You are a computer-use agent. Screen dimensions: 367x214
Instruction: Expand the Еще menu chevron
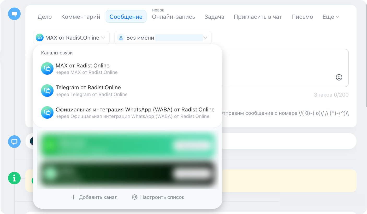point(338,17)
